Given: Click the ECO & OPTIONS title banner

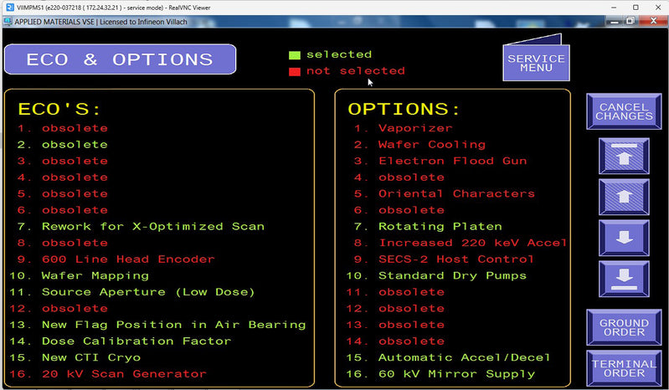Looking at the screenshot, I should coord(120,59).
